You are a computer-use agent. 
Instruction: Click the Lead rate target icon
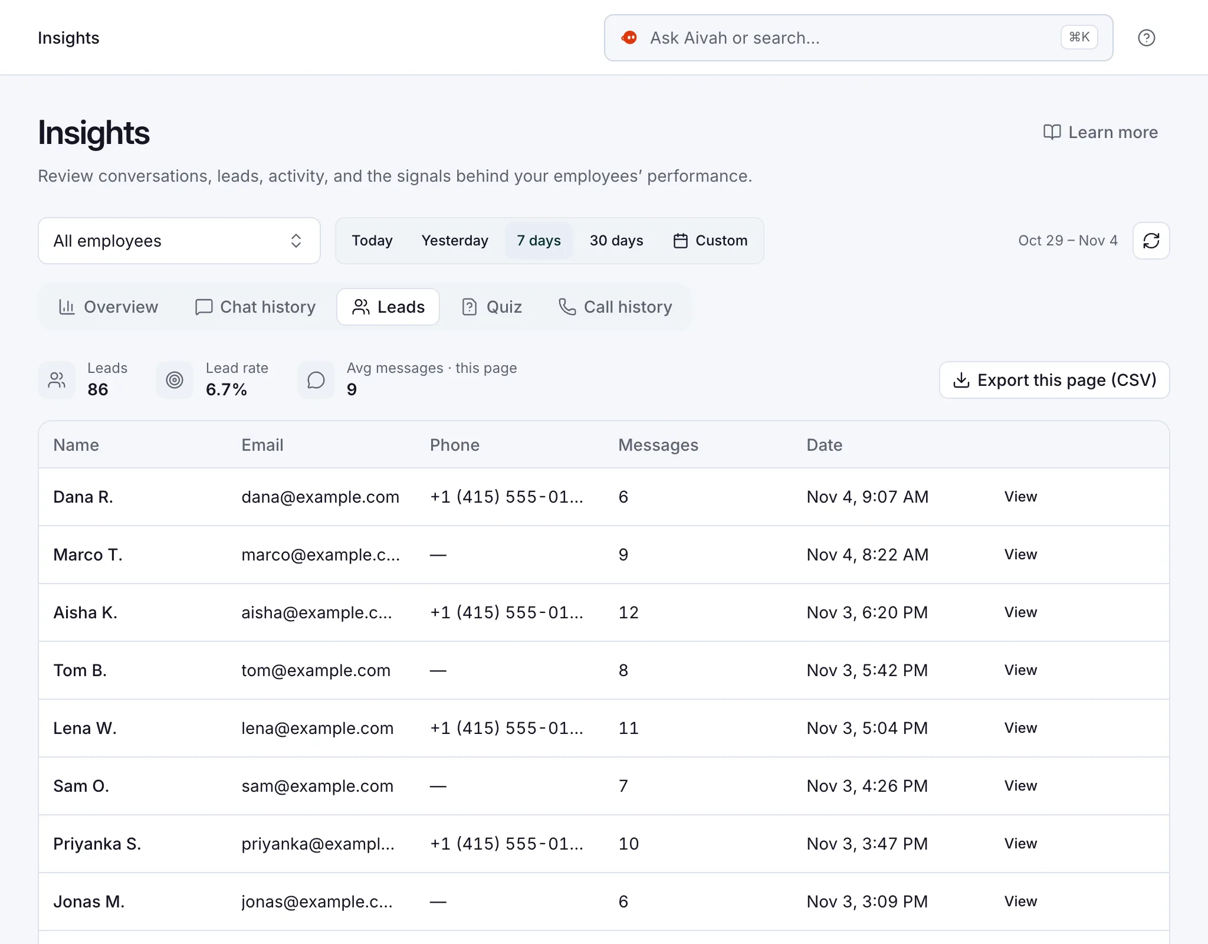(175, 380)
